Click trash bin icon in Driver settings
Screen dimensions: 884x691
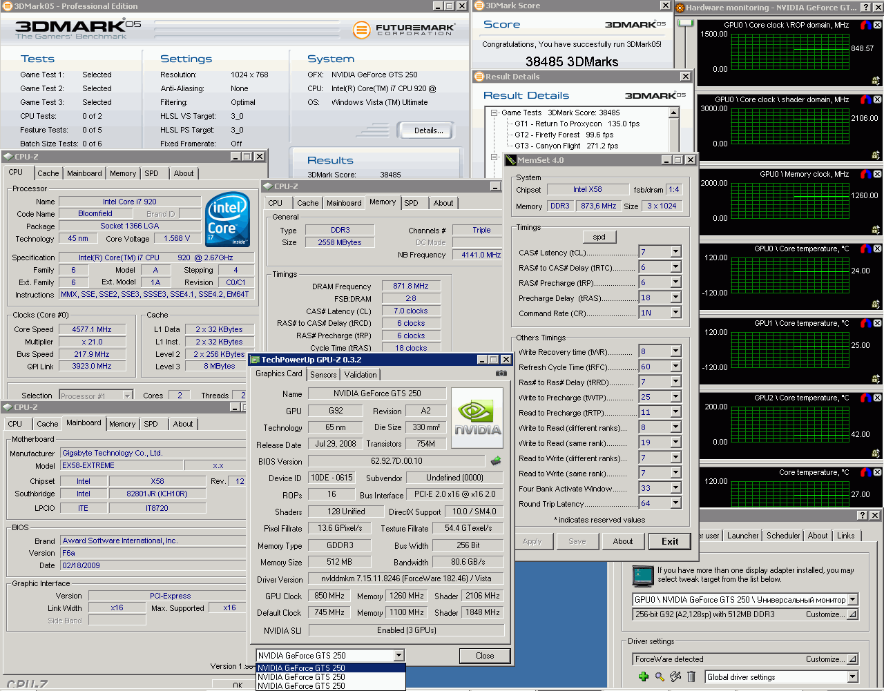coord(691,677)
